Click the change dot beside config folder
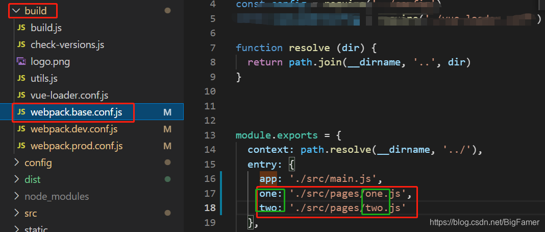 tap(167, 162)
